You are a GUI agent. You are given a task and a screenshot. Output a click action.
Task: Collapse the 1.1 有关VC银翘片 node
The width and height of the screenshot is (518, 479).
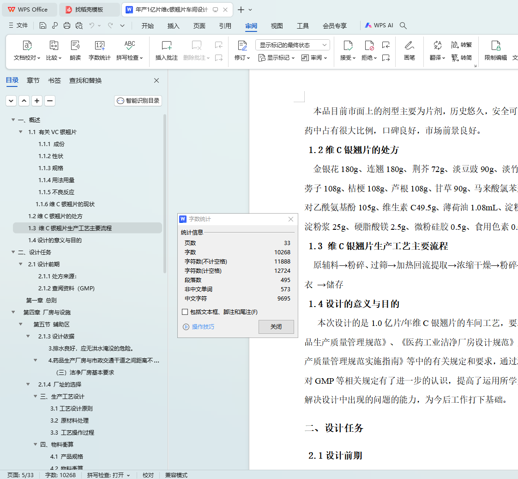[20, 132]
